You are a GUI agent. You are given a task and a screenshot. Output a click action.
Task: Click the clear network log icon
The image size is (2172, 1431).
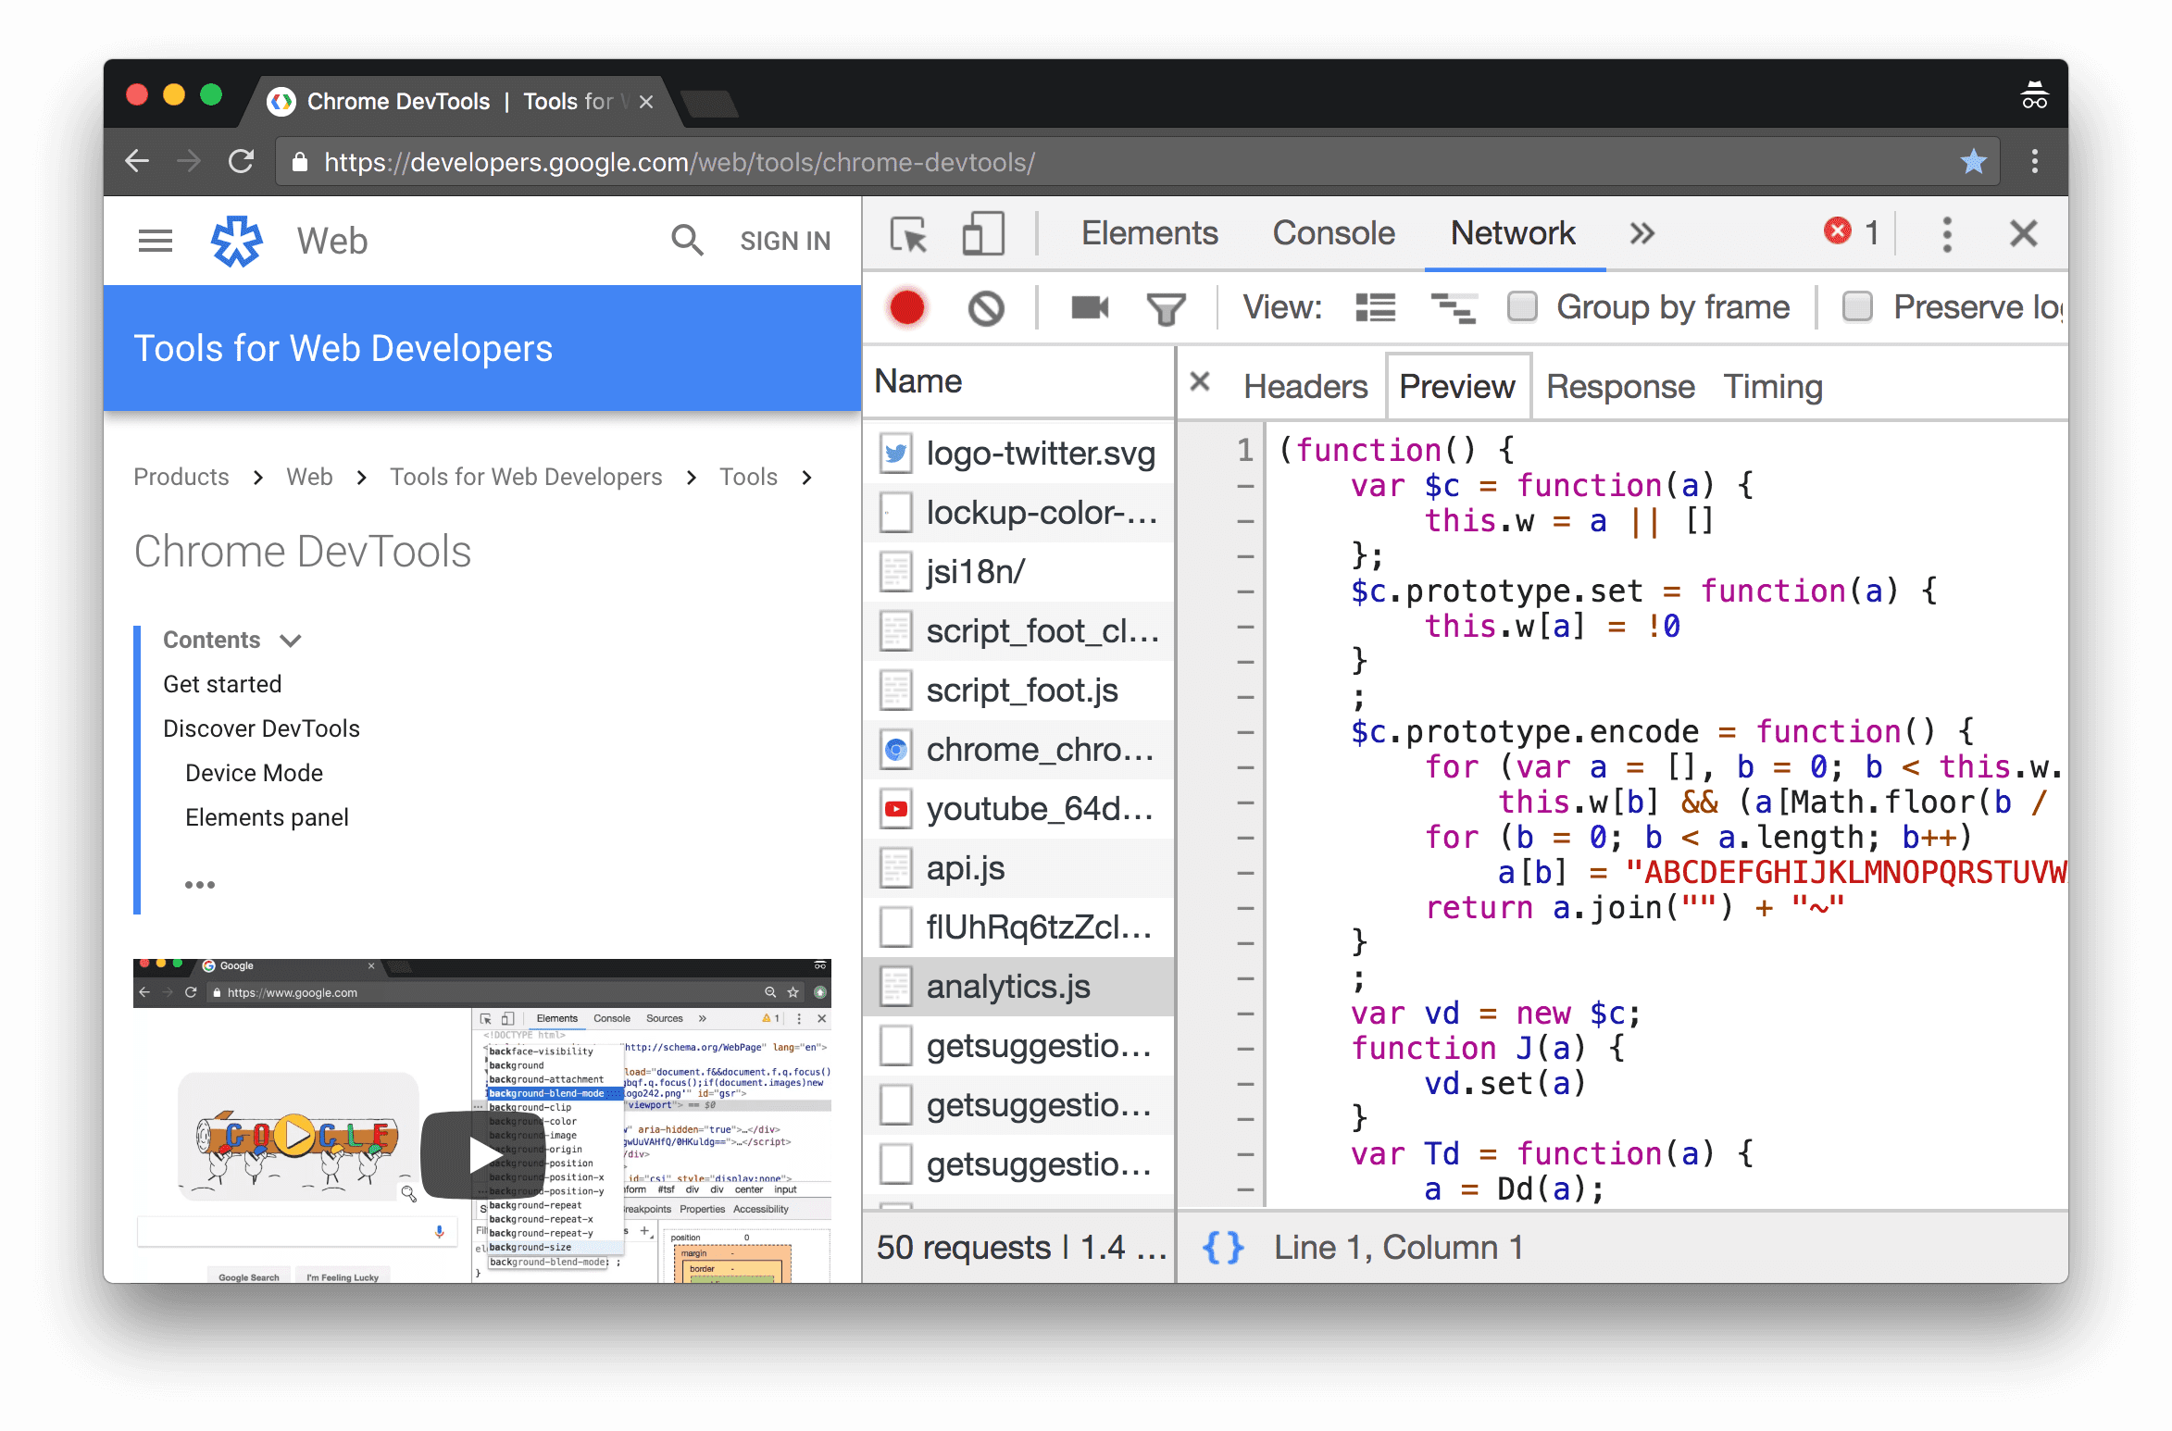click(x=985, y=308)
